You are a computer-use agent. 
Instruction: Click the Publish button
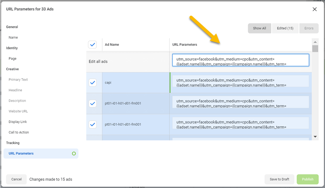(307, 179)
